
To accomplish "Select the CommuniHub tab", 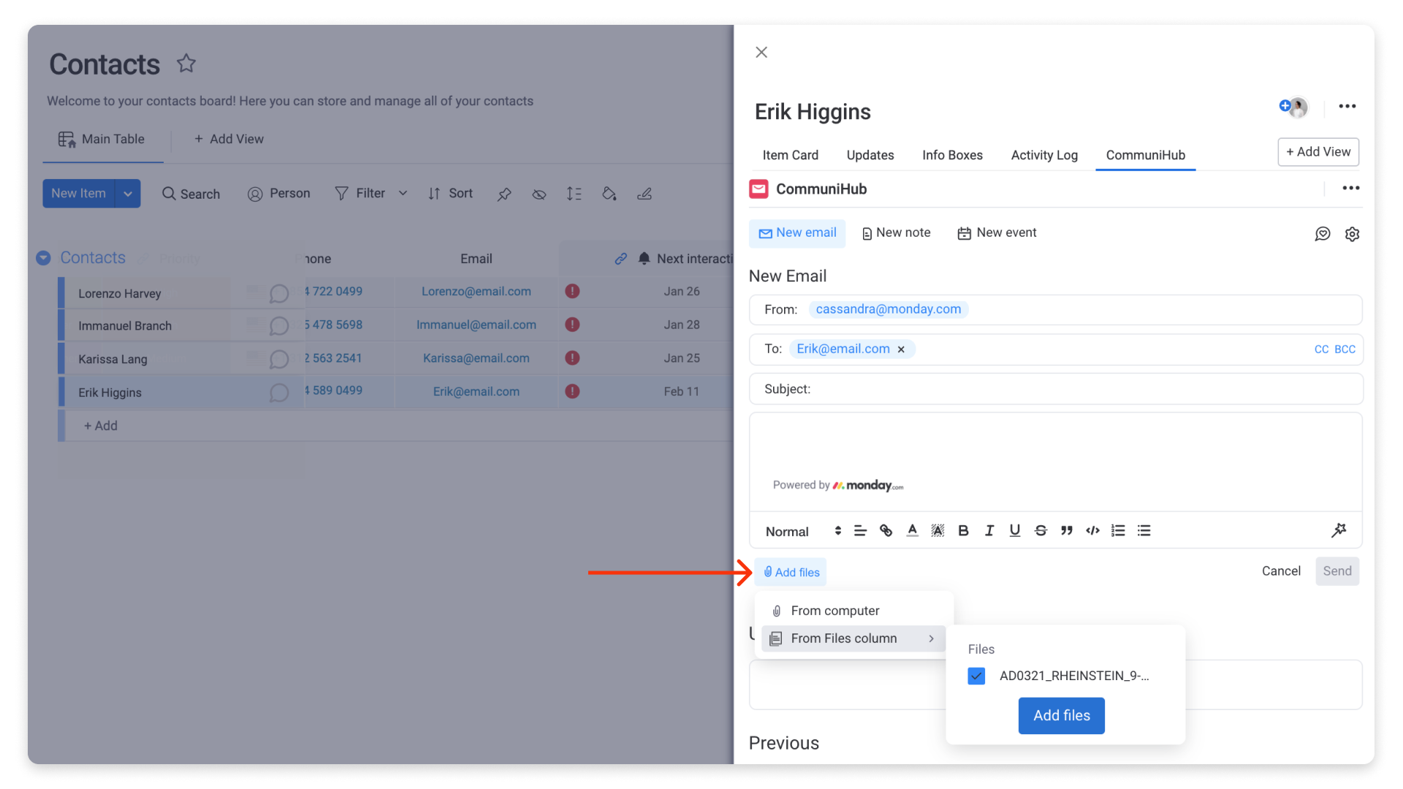I will (1145, 155).
